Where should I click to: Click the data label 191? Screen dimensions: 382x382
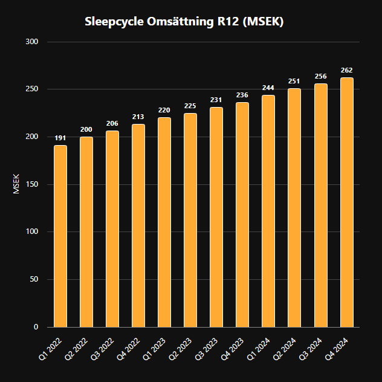[60, 138]
